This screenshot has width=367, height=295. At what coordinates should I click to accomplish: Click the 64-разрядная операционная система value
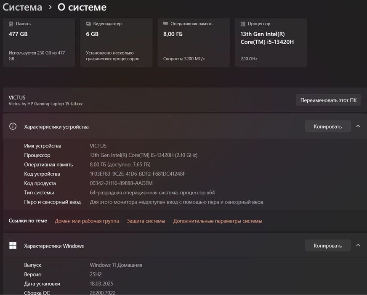[152, 193]
